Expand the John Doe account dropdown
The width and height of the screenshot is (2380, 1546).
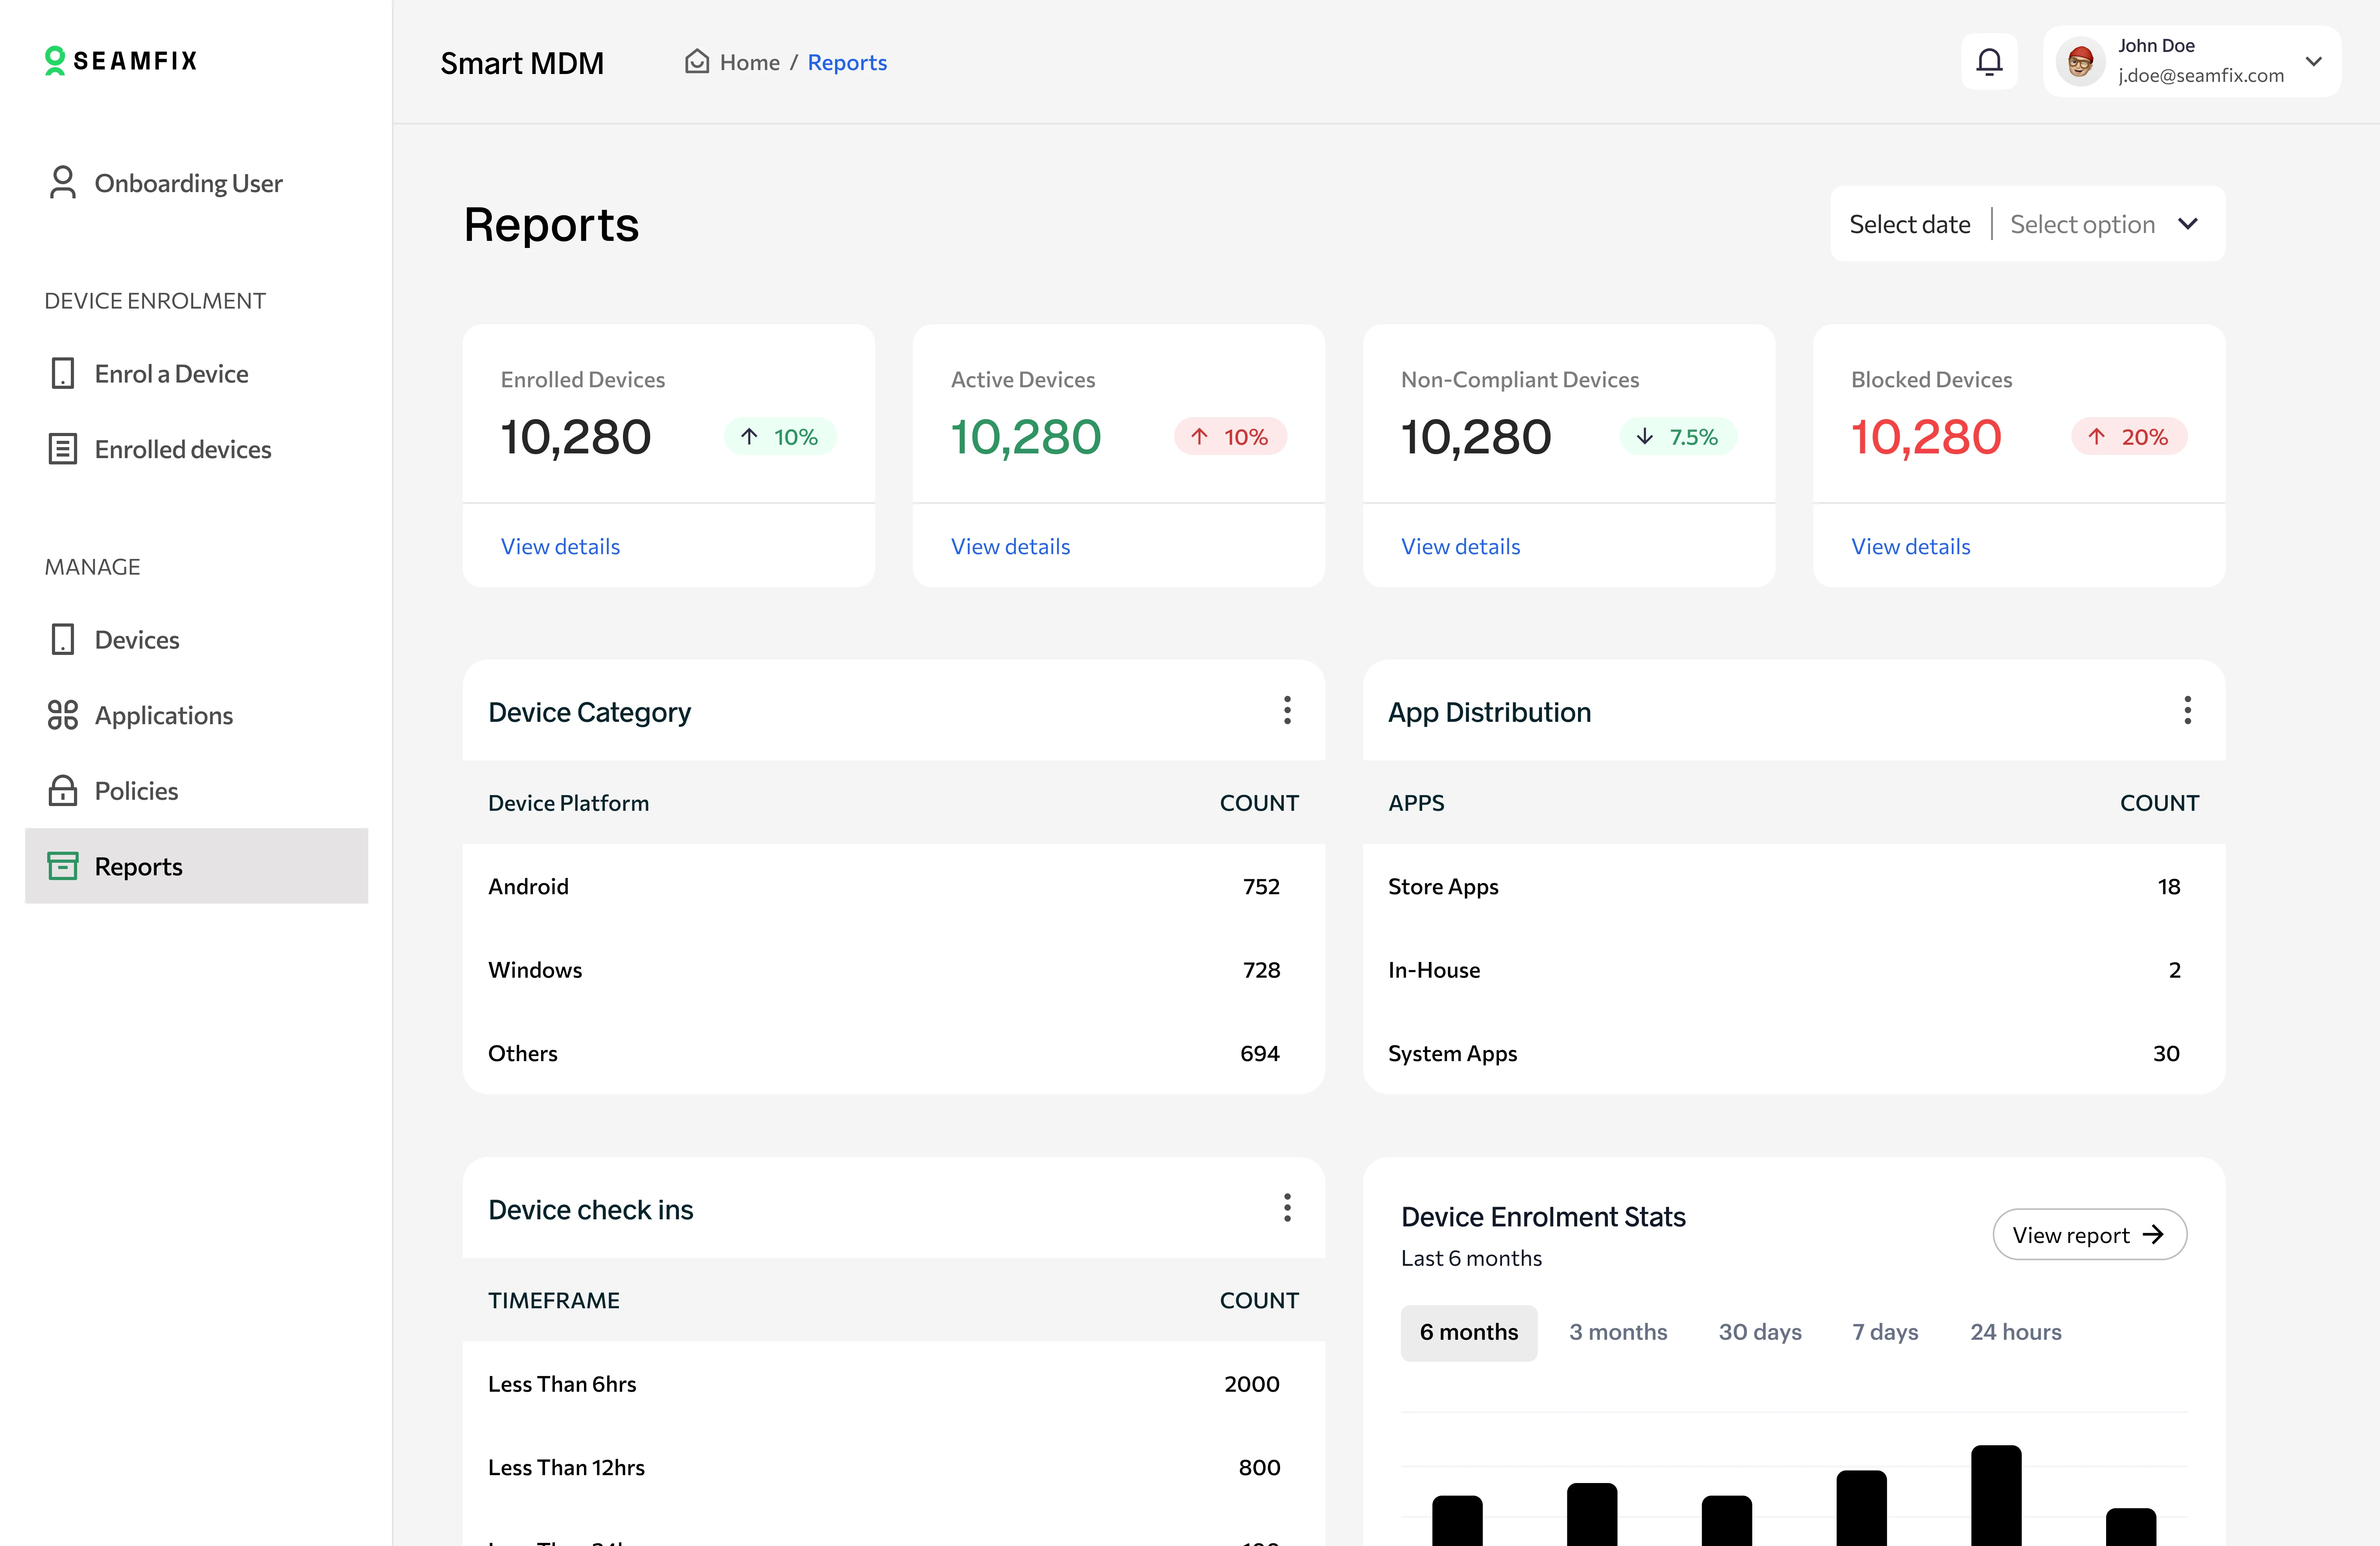(x=2313, y=62)
